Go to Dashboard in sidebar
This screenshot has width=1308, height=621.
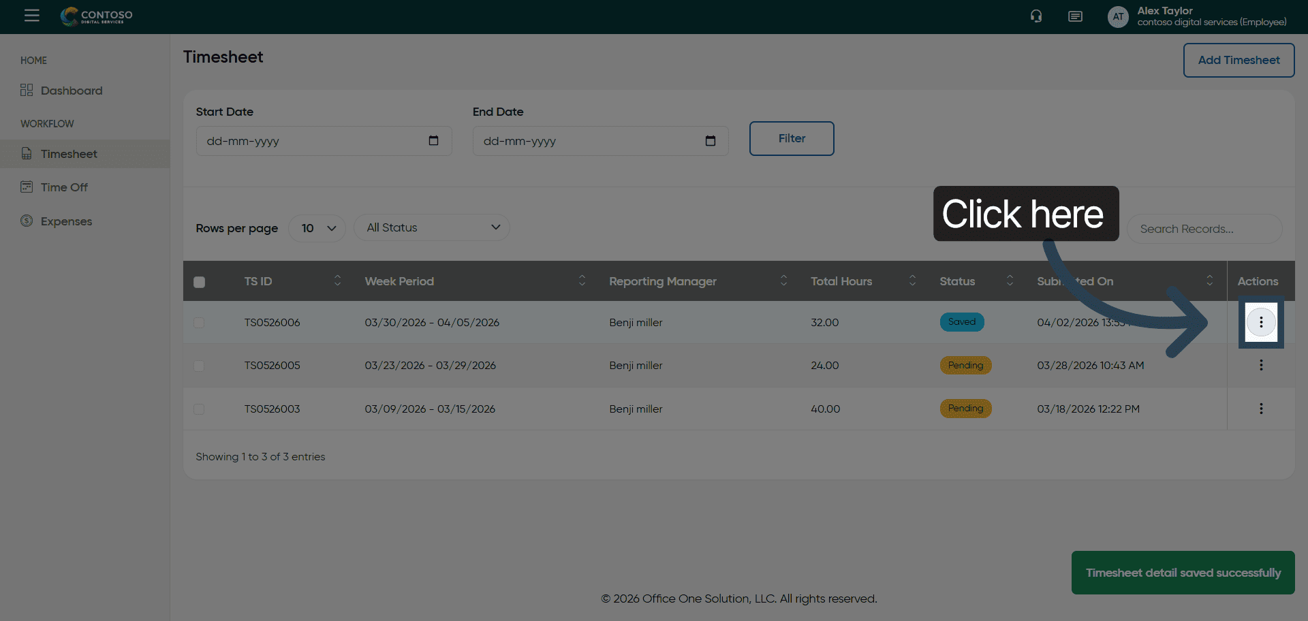tap(71, 91)
